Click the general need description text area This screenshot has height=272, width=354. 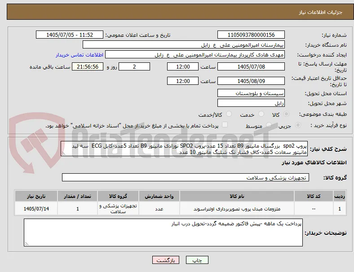pyautogui.click(x=184, y=149)
